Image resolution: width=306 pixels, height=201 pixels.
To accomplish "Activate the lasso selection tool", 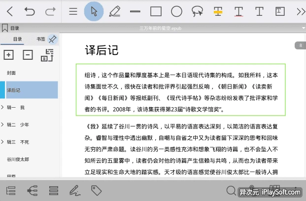I will tap(197, 11).
